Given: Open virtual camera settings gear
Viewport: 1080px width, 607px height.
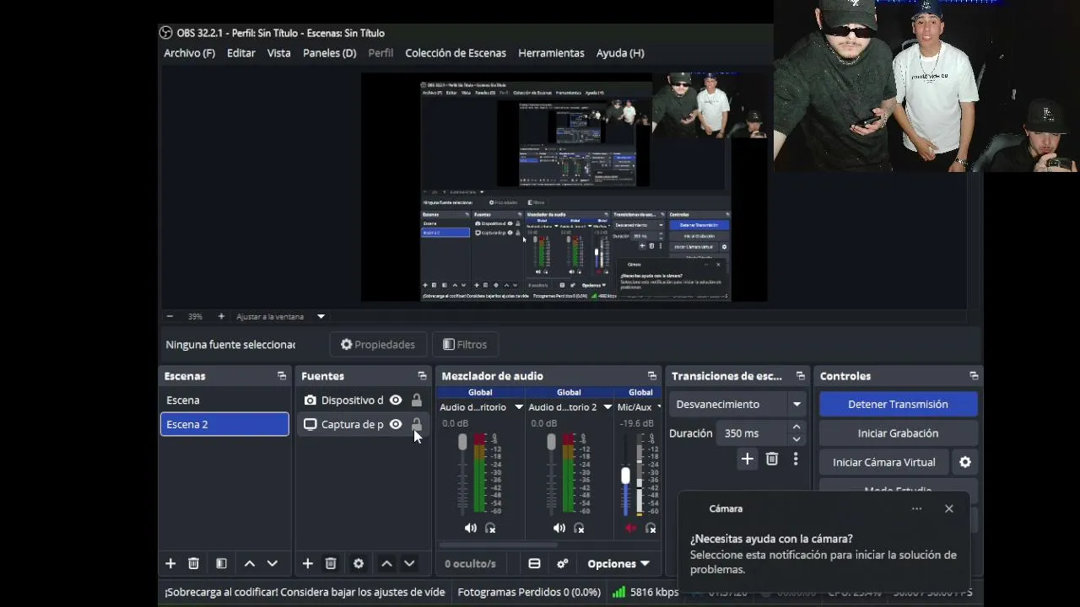Looking at the screenshot, I should [x=965, y=462].
